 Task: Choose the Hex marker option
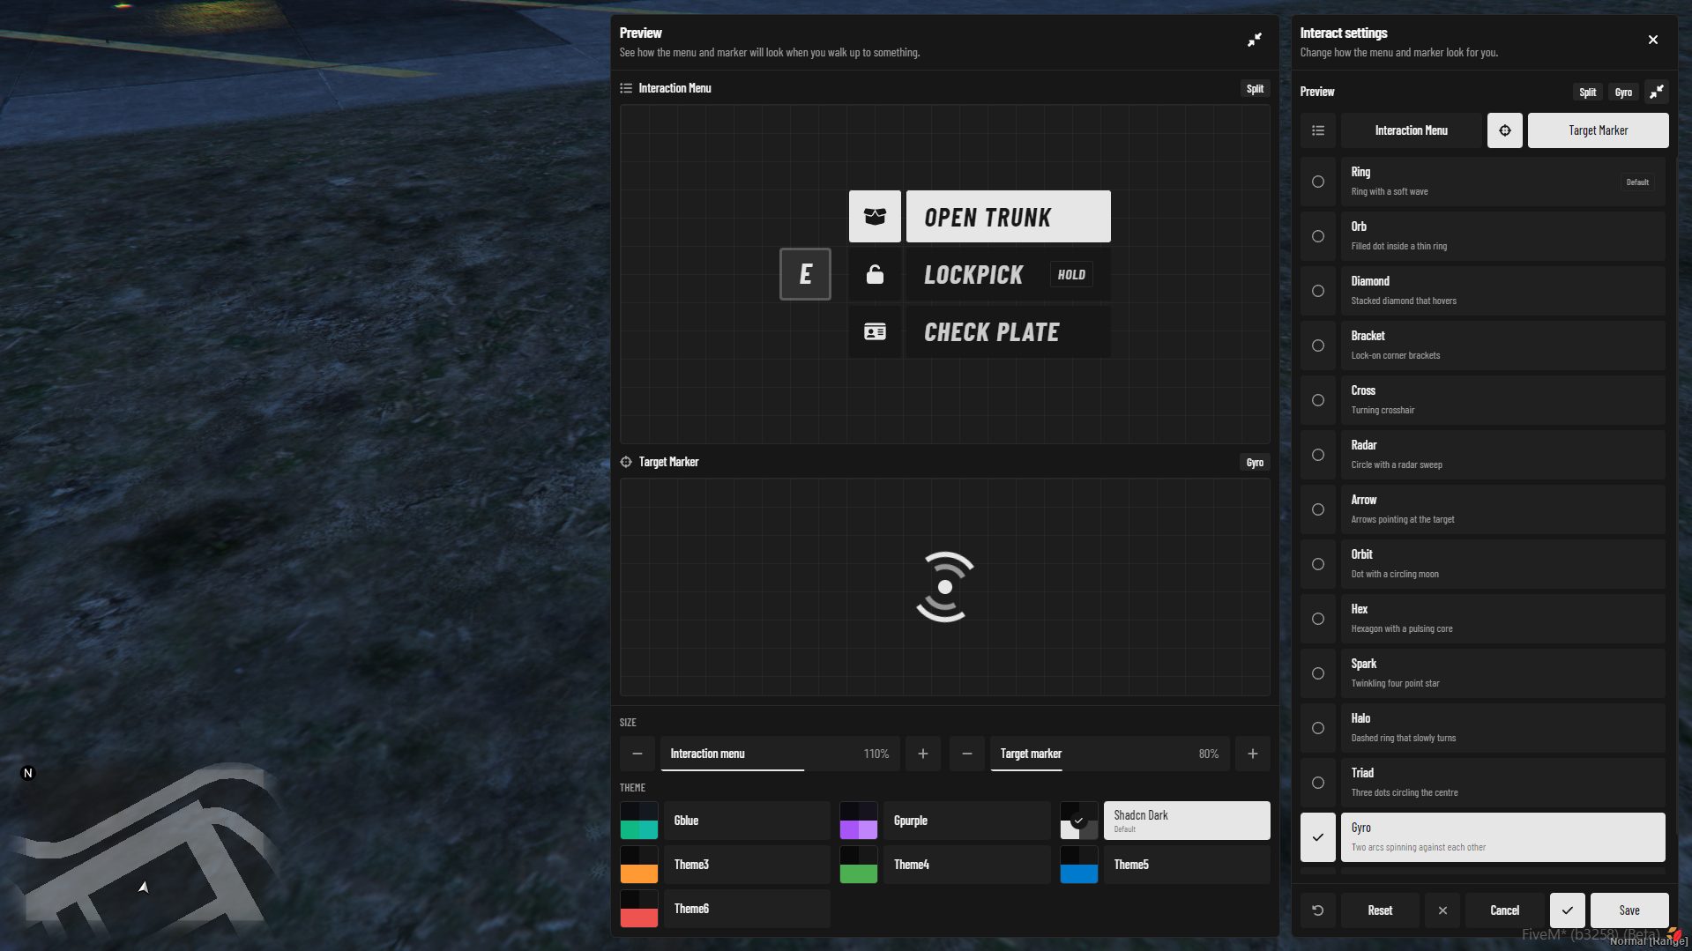1502,619
